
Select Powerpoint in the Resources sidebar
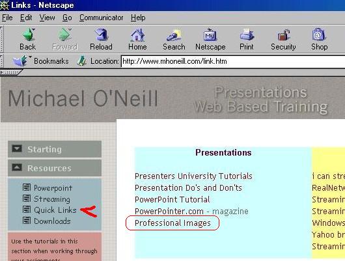pyautogui.click(x=53, y=188)
